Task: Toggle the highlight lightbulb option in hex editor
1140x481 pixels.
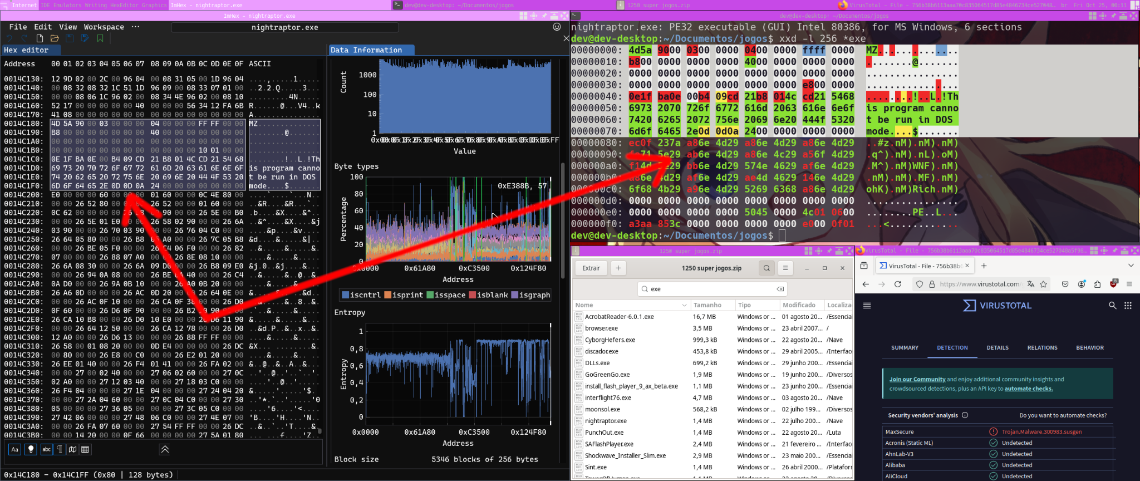Action: pyautogui.click(x=31, y=449)
